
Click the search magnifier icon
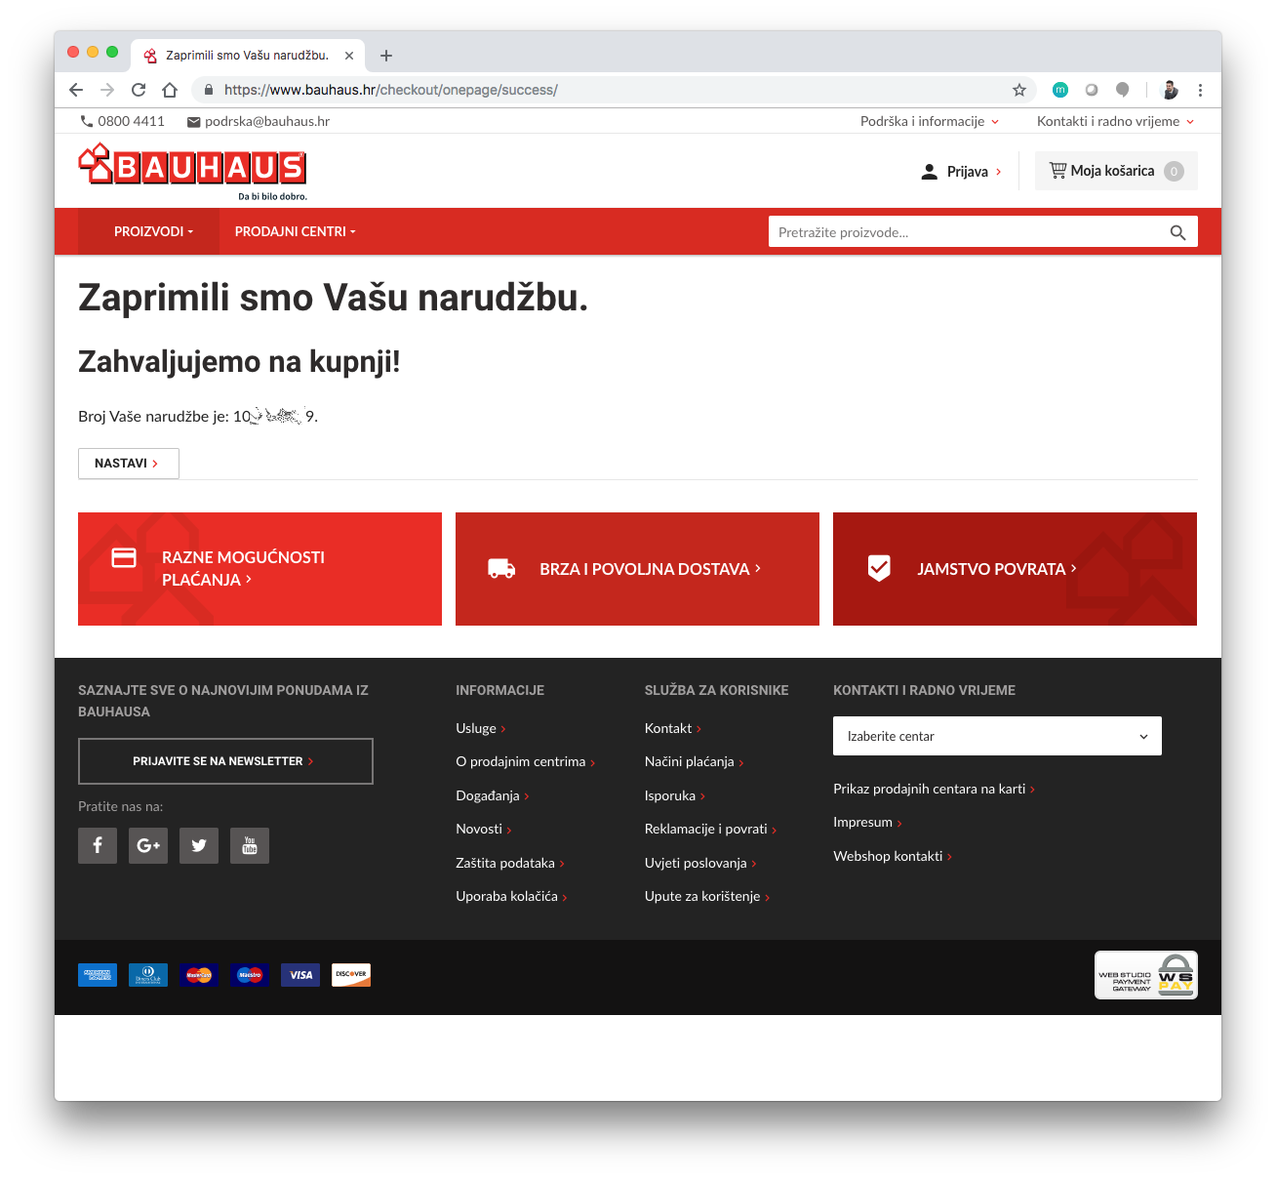click(x=1177, y=232)
